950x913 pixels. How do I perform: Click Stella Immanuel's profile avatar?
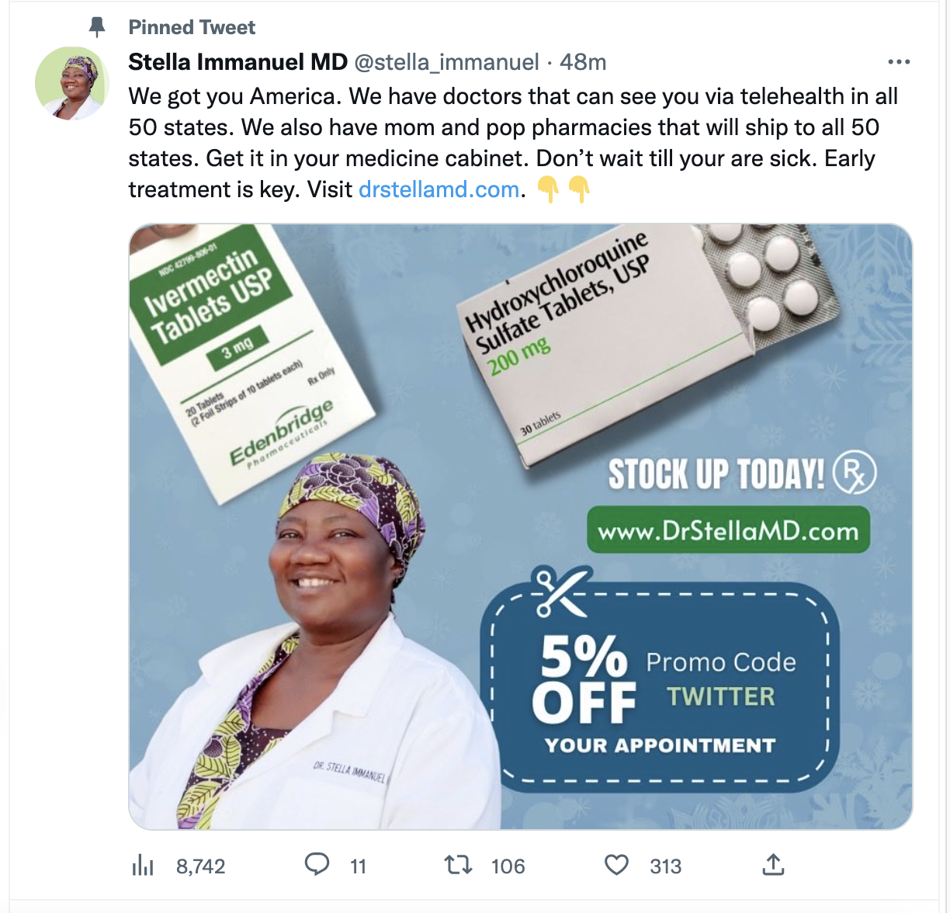[x=70, y=82]
